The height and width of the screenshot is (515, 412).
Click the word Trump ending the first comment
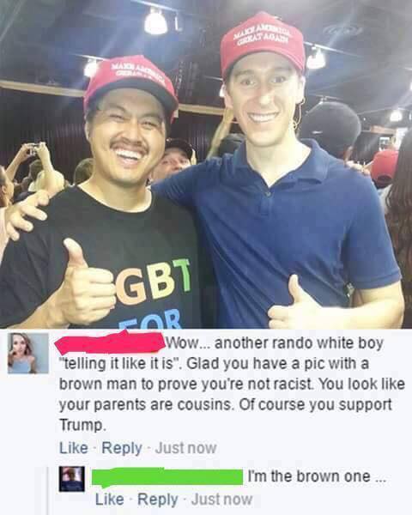click(x=82, y=426)
